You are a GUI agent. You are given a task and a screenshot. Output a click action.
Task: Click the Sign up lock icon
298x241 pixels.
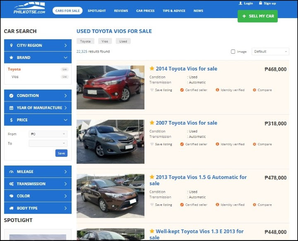pyautogui.click(x=260, y=3)
